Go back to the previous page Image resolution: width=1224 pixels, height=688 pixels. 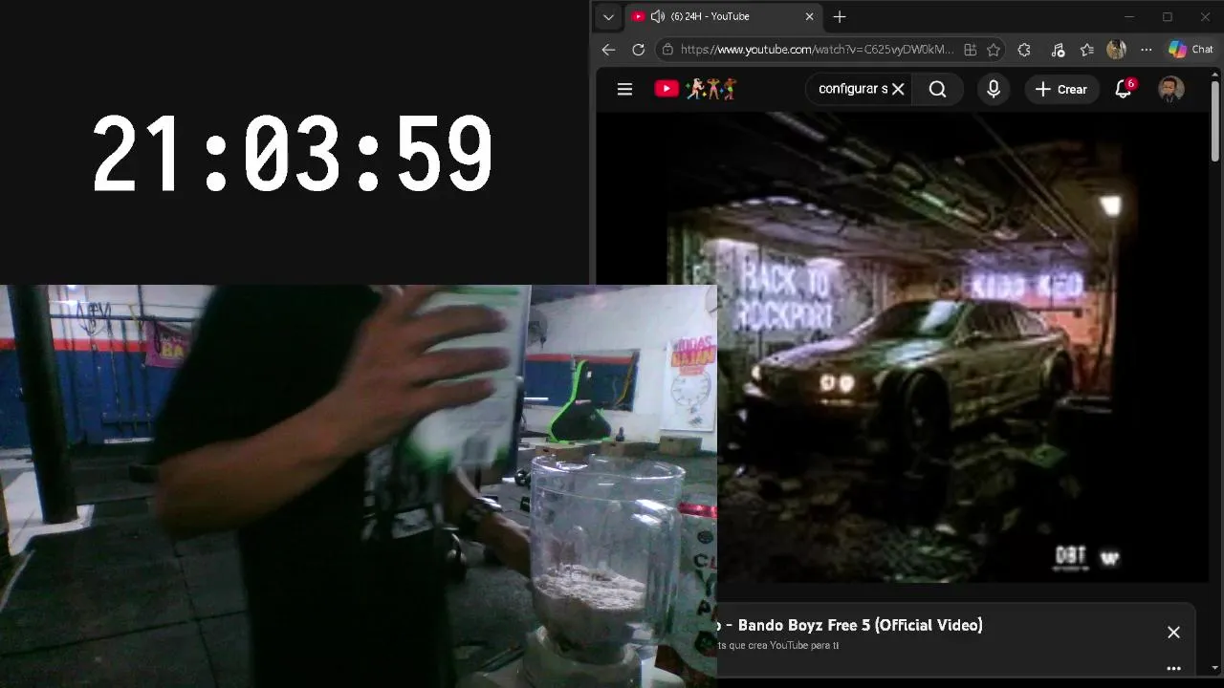tap(608, 50)
